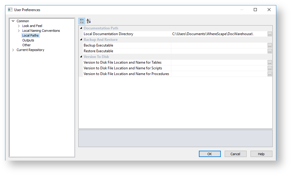Image resolution: width=291 pixels, height=175 pixels.
Task: Switch to categorized property view
Action: tap(82, 21)
